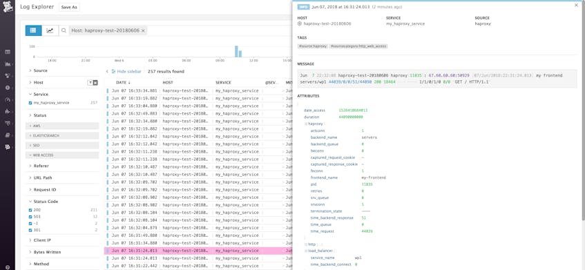585x270 pixels.
Task: Click the Hide sidebar link
Action: pyautogui.click(x=126, y=72)
